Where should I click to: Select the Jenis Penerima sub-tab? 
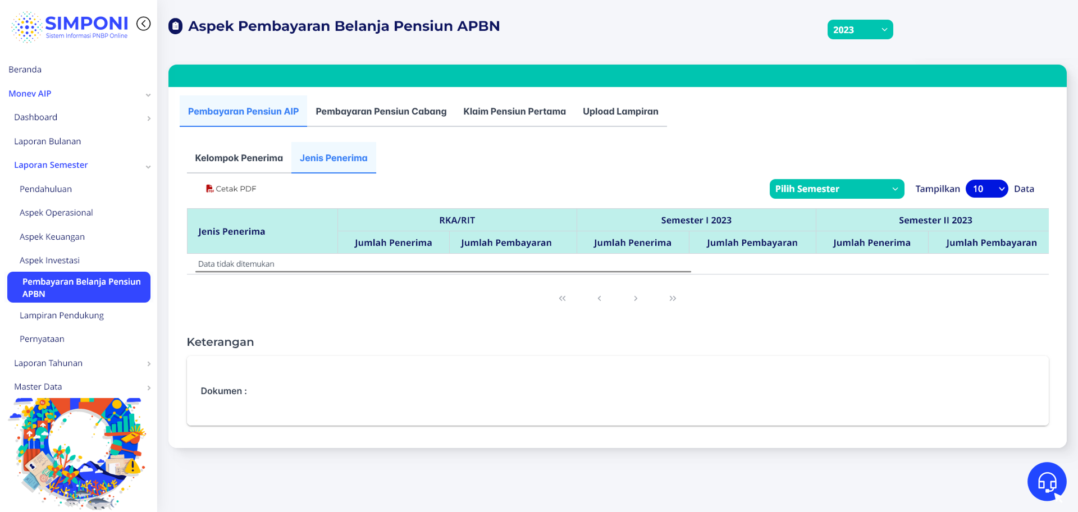click(334, 158)
